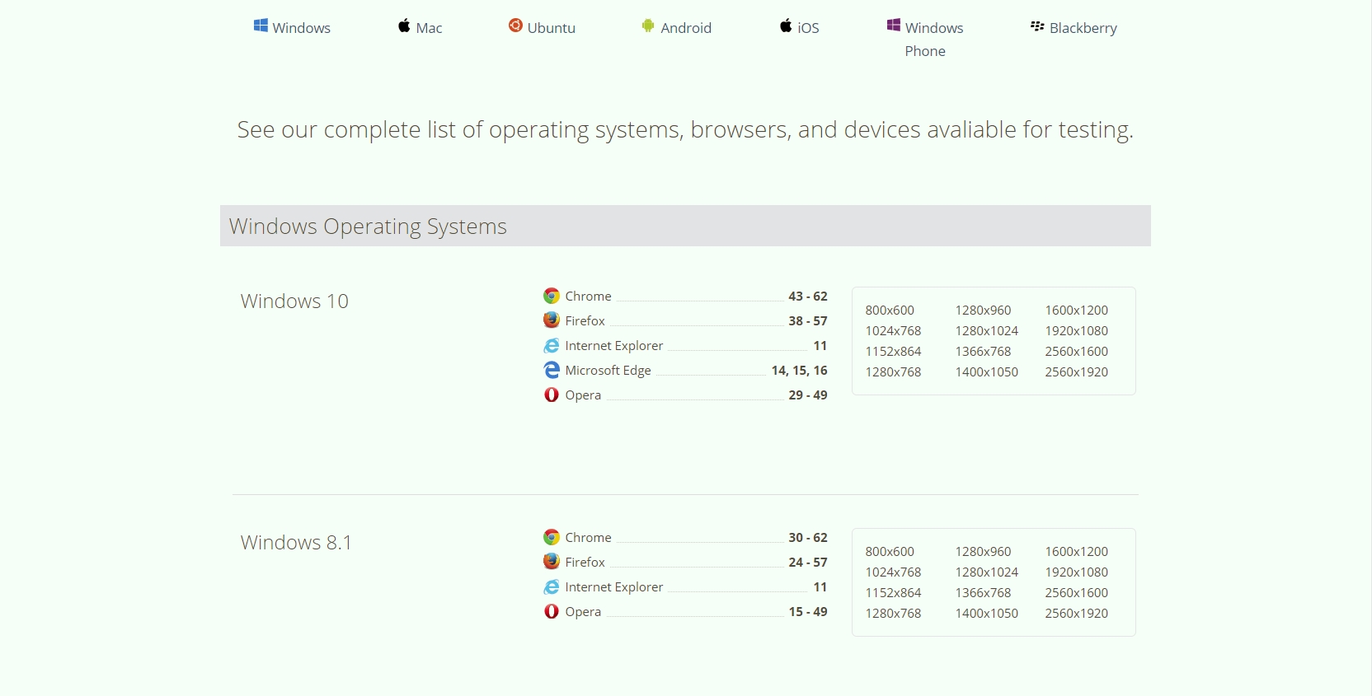Click the Android robot icon
Viewport: 1372px width, 696px height.
pyautogui.click(x=648, y=26)
